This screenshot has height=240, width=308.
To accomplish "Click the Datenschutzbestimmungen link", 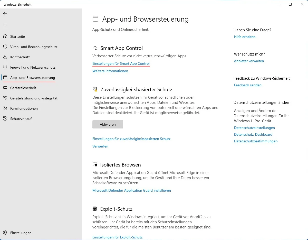I will pos(256,141).
